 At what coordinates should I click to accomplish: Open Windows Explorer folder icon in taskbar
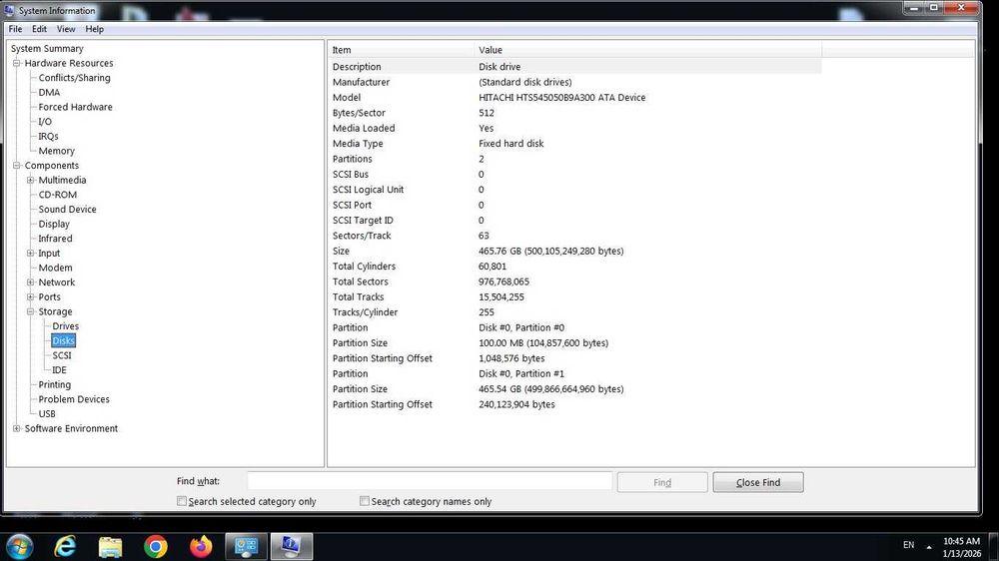110,546
